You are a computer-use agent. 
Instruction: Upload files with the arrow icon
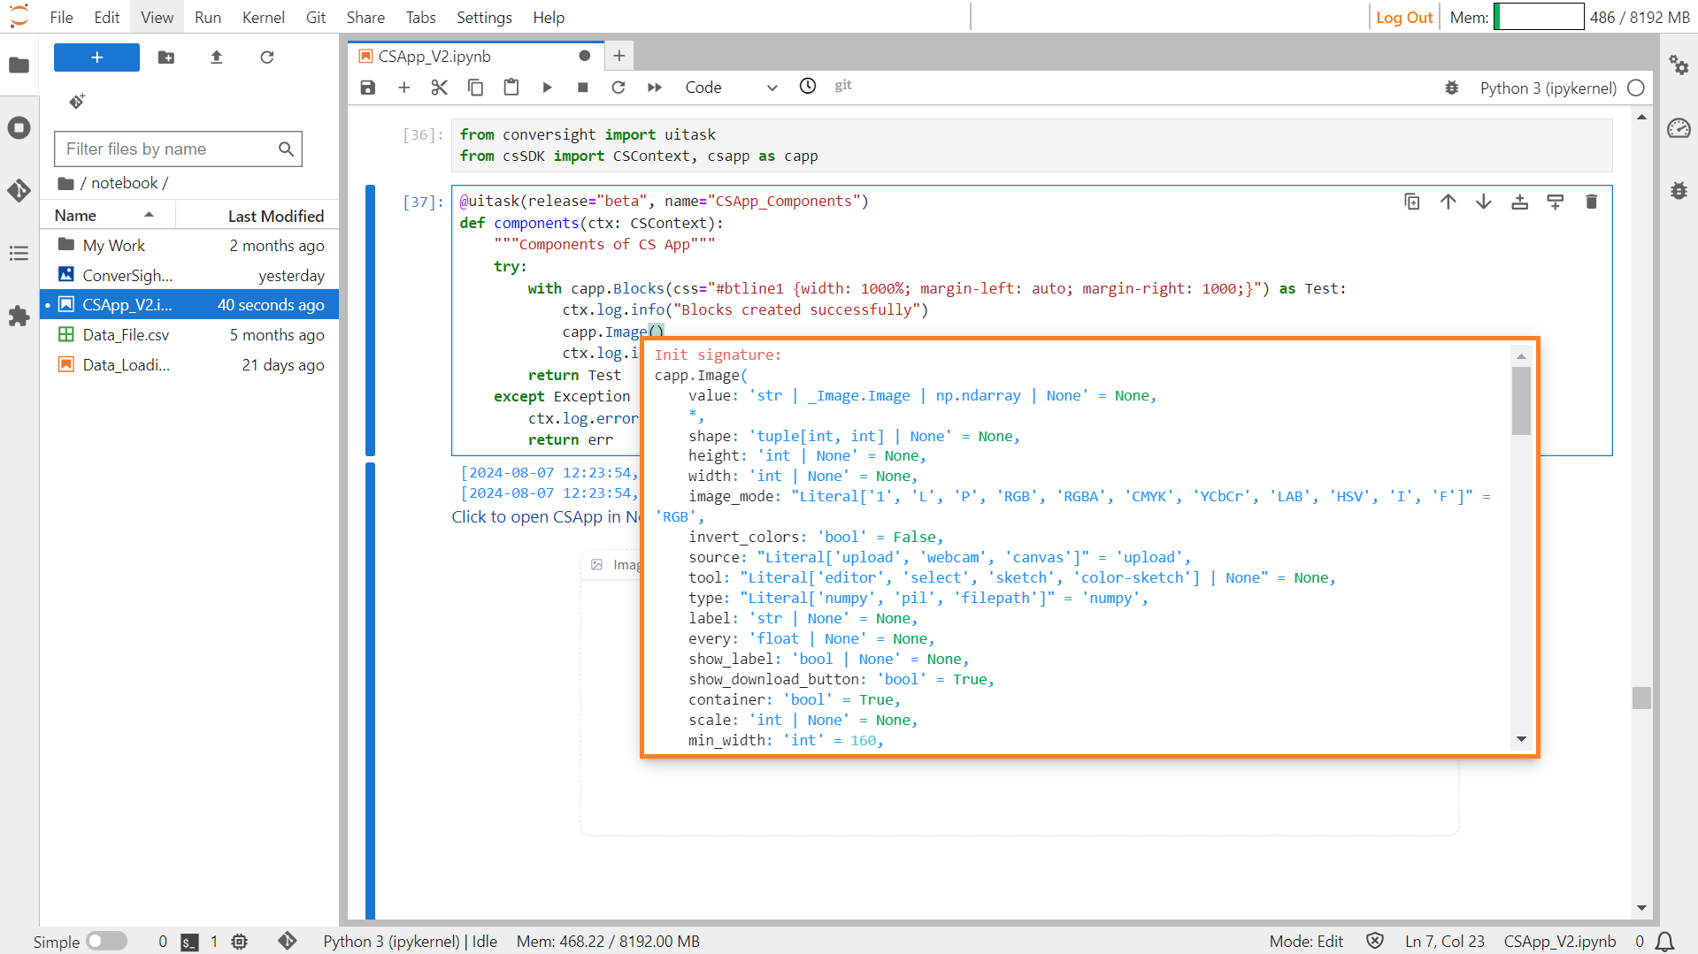217,57
